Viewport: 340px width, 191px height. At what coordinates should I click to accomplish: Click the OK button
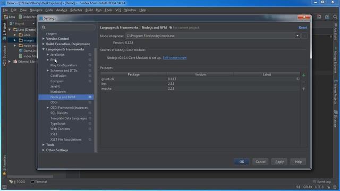242,162
